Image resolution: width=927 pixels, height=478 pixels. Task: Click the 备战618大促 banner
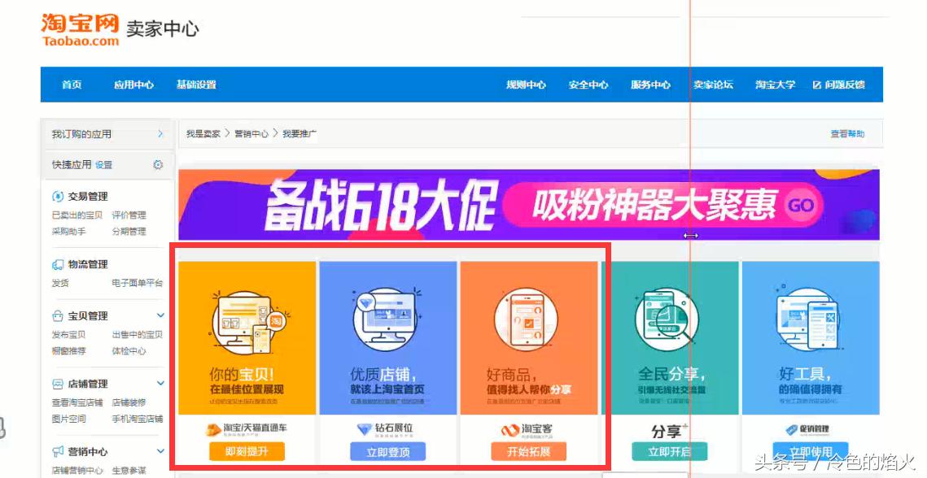click(528, 205)
